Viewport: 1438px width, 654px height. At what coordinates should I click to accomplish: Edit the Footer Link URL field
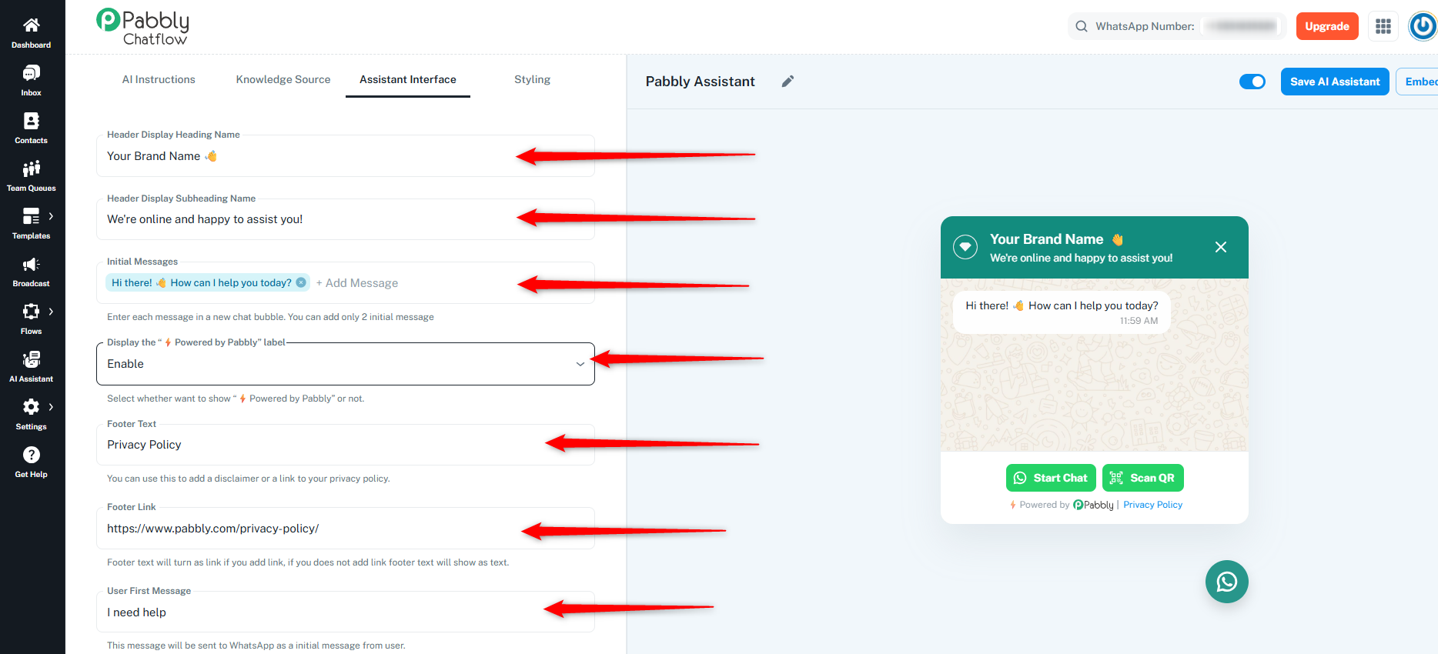tap(346, 529)
